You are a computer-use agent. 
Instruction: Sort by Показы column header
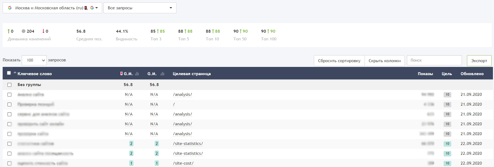pyautogui.click(x=425, y=74)
